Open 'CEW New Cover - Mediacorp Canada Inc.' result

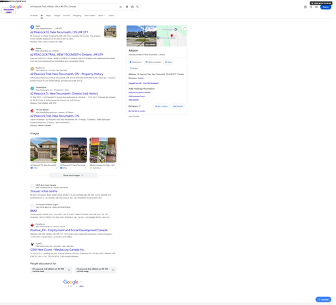coord(57,249)
